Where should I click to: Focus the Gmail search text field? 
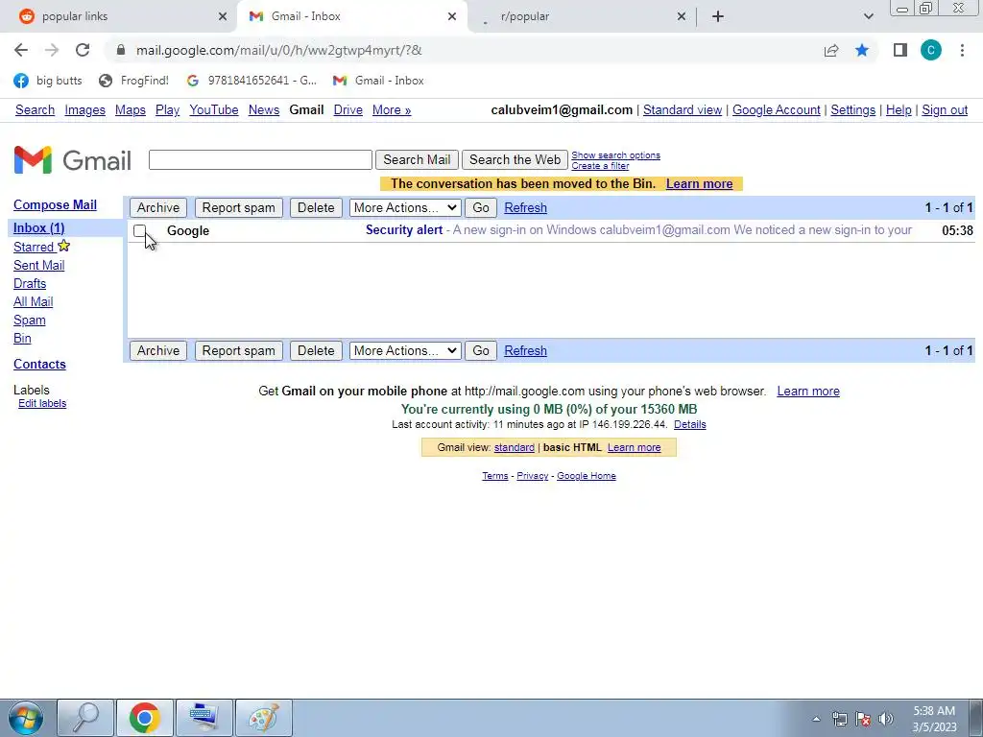coord(260,160)
